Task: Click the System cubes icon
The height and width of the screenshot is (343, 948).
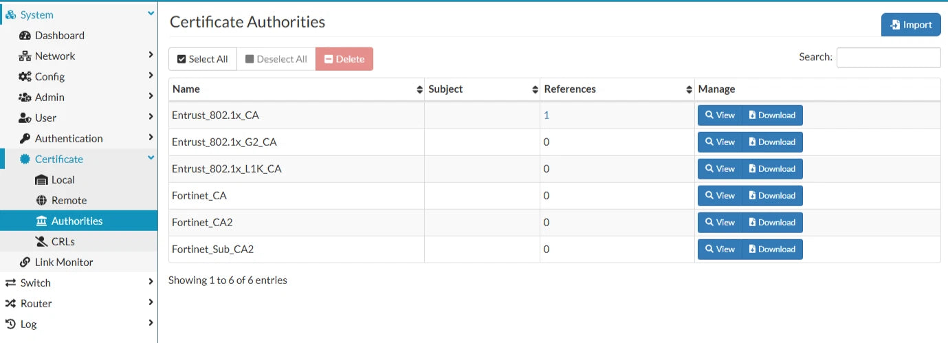Action: click(10, 14)
